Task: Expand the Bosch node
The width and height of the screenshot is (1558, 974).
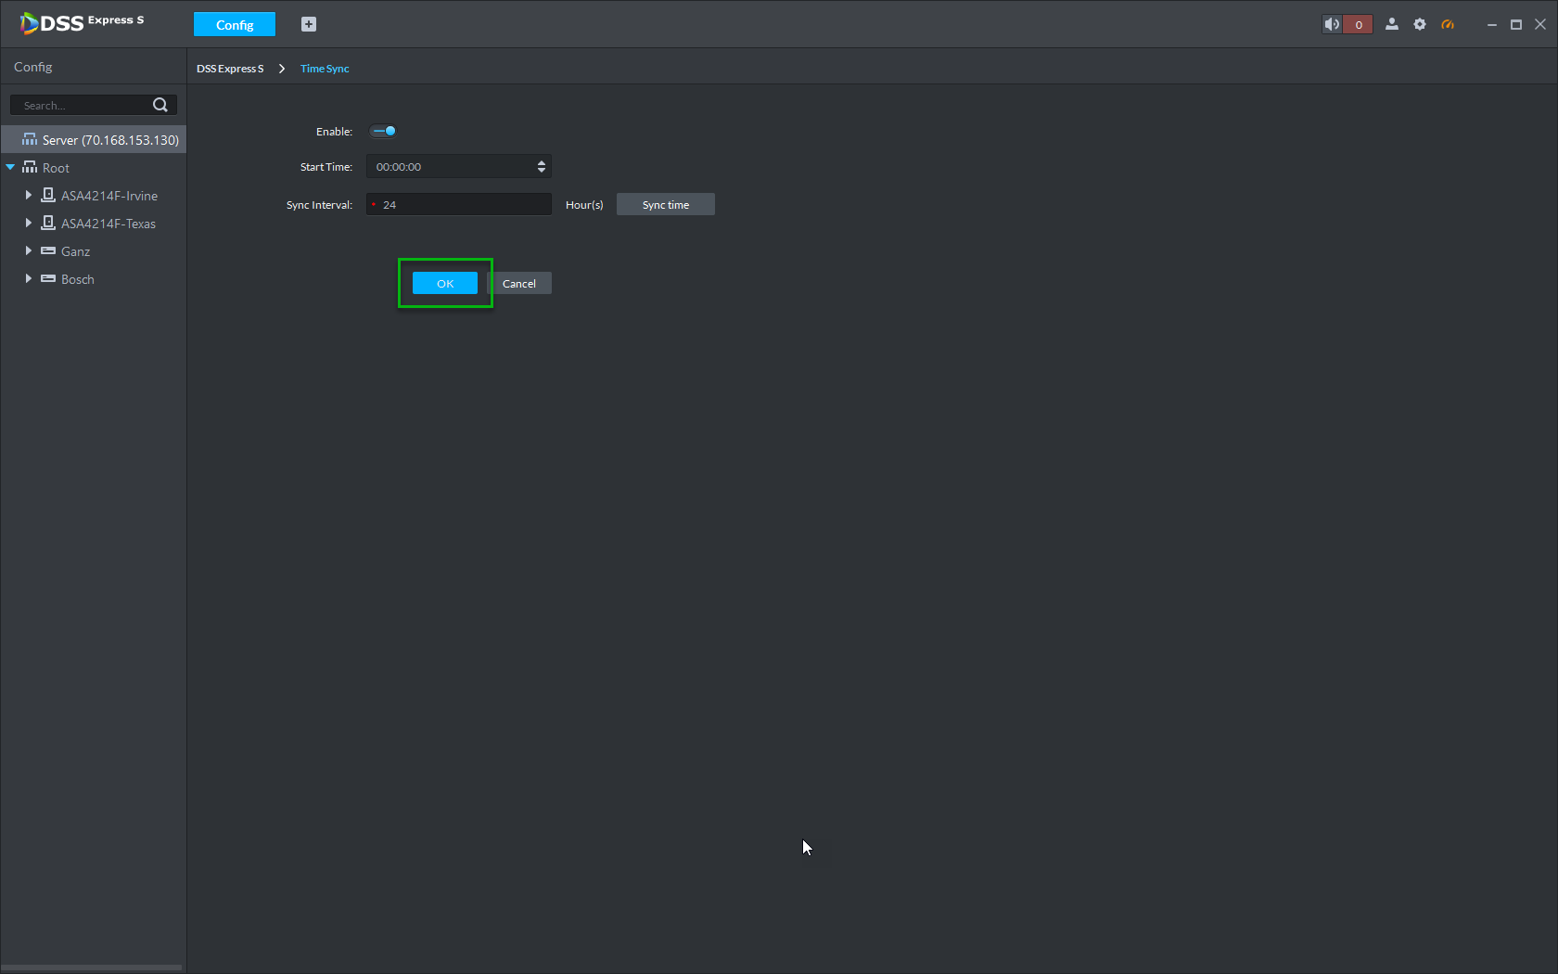Action: 28,278
